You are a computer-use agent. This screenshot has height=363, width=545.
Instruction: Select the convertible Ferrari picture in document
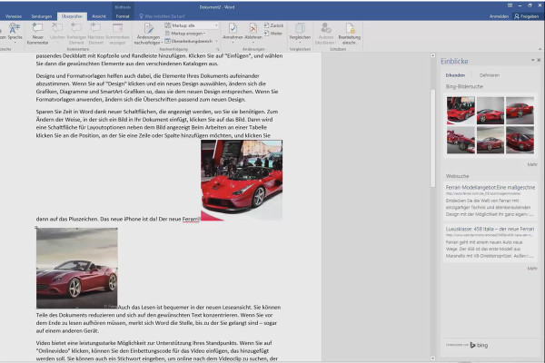coord(77,269)
